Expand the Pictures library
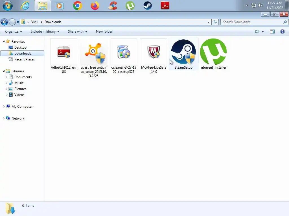Viewport: 289px width, 216px height. pos(7,89)
